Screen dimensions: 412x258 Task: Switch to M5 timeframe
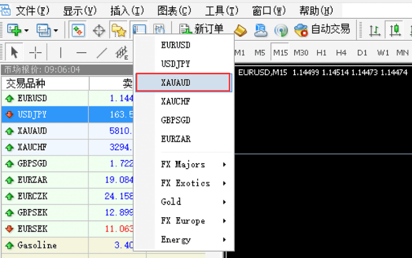[260, 53]
